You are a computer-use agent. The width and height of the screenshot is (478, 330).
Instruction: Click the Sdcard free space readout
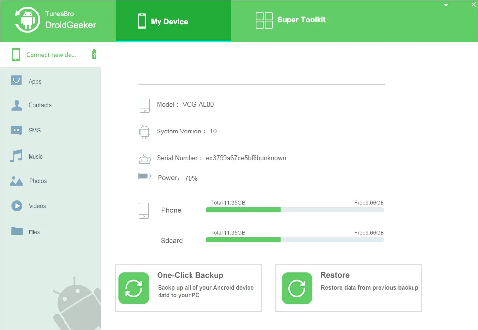369,233
